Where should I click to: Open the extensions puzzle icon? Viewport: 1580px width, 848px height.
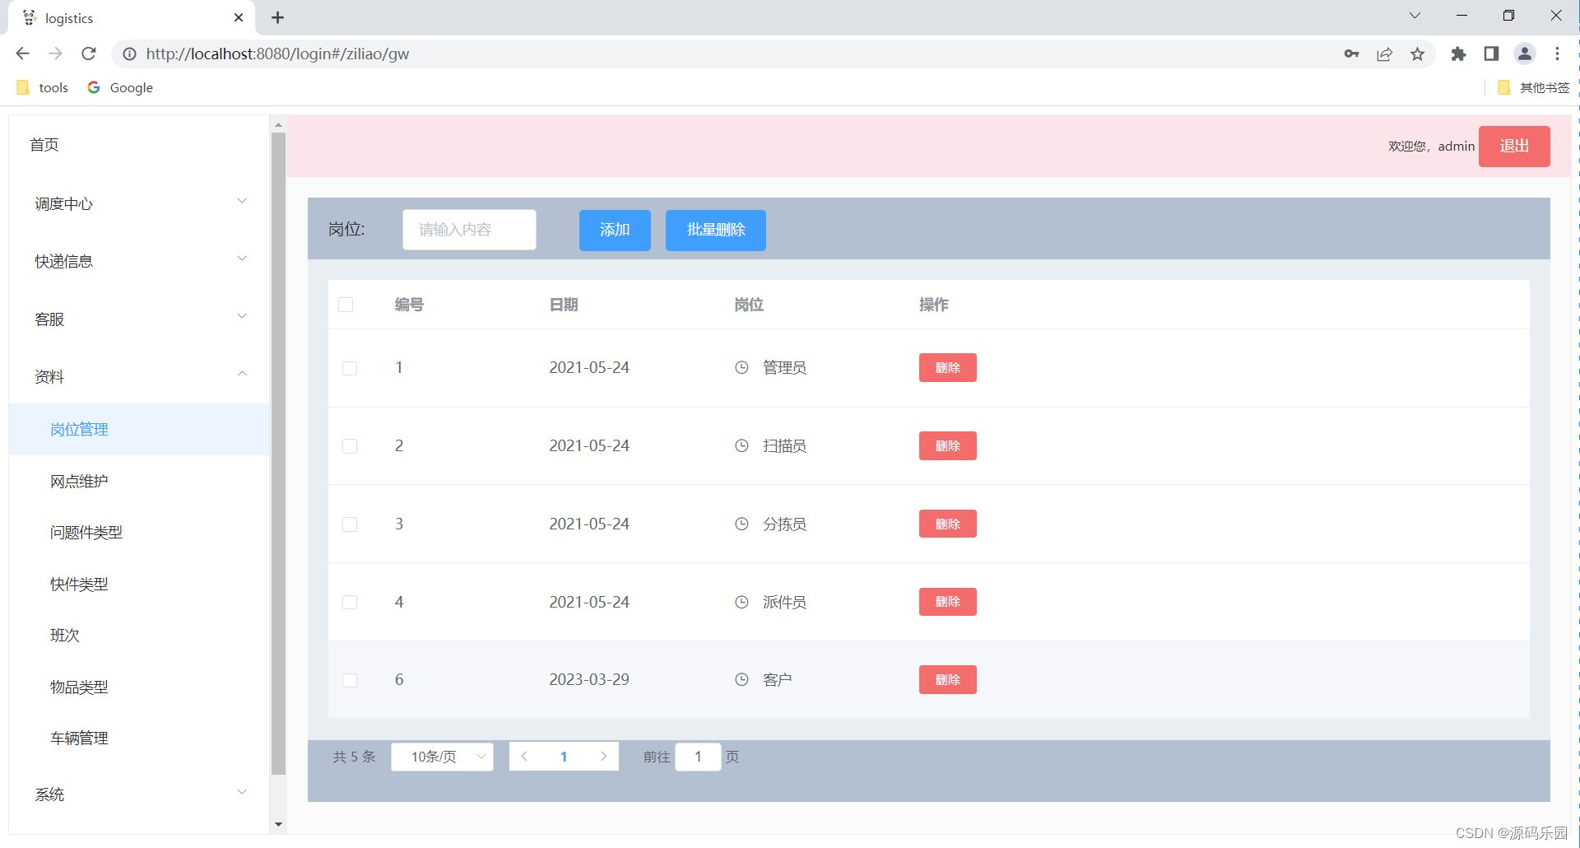(x=1458, y=54)
